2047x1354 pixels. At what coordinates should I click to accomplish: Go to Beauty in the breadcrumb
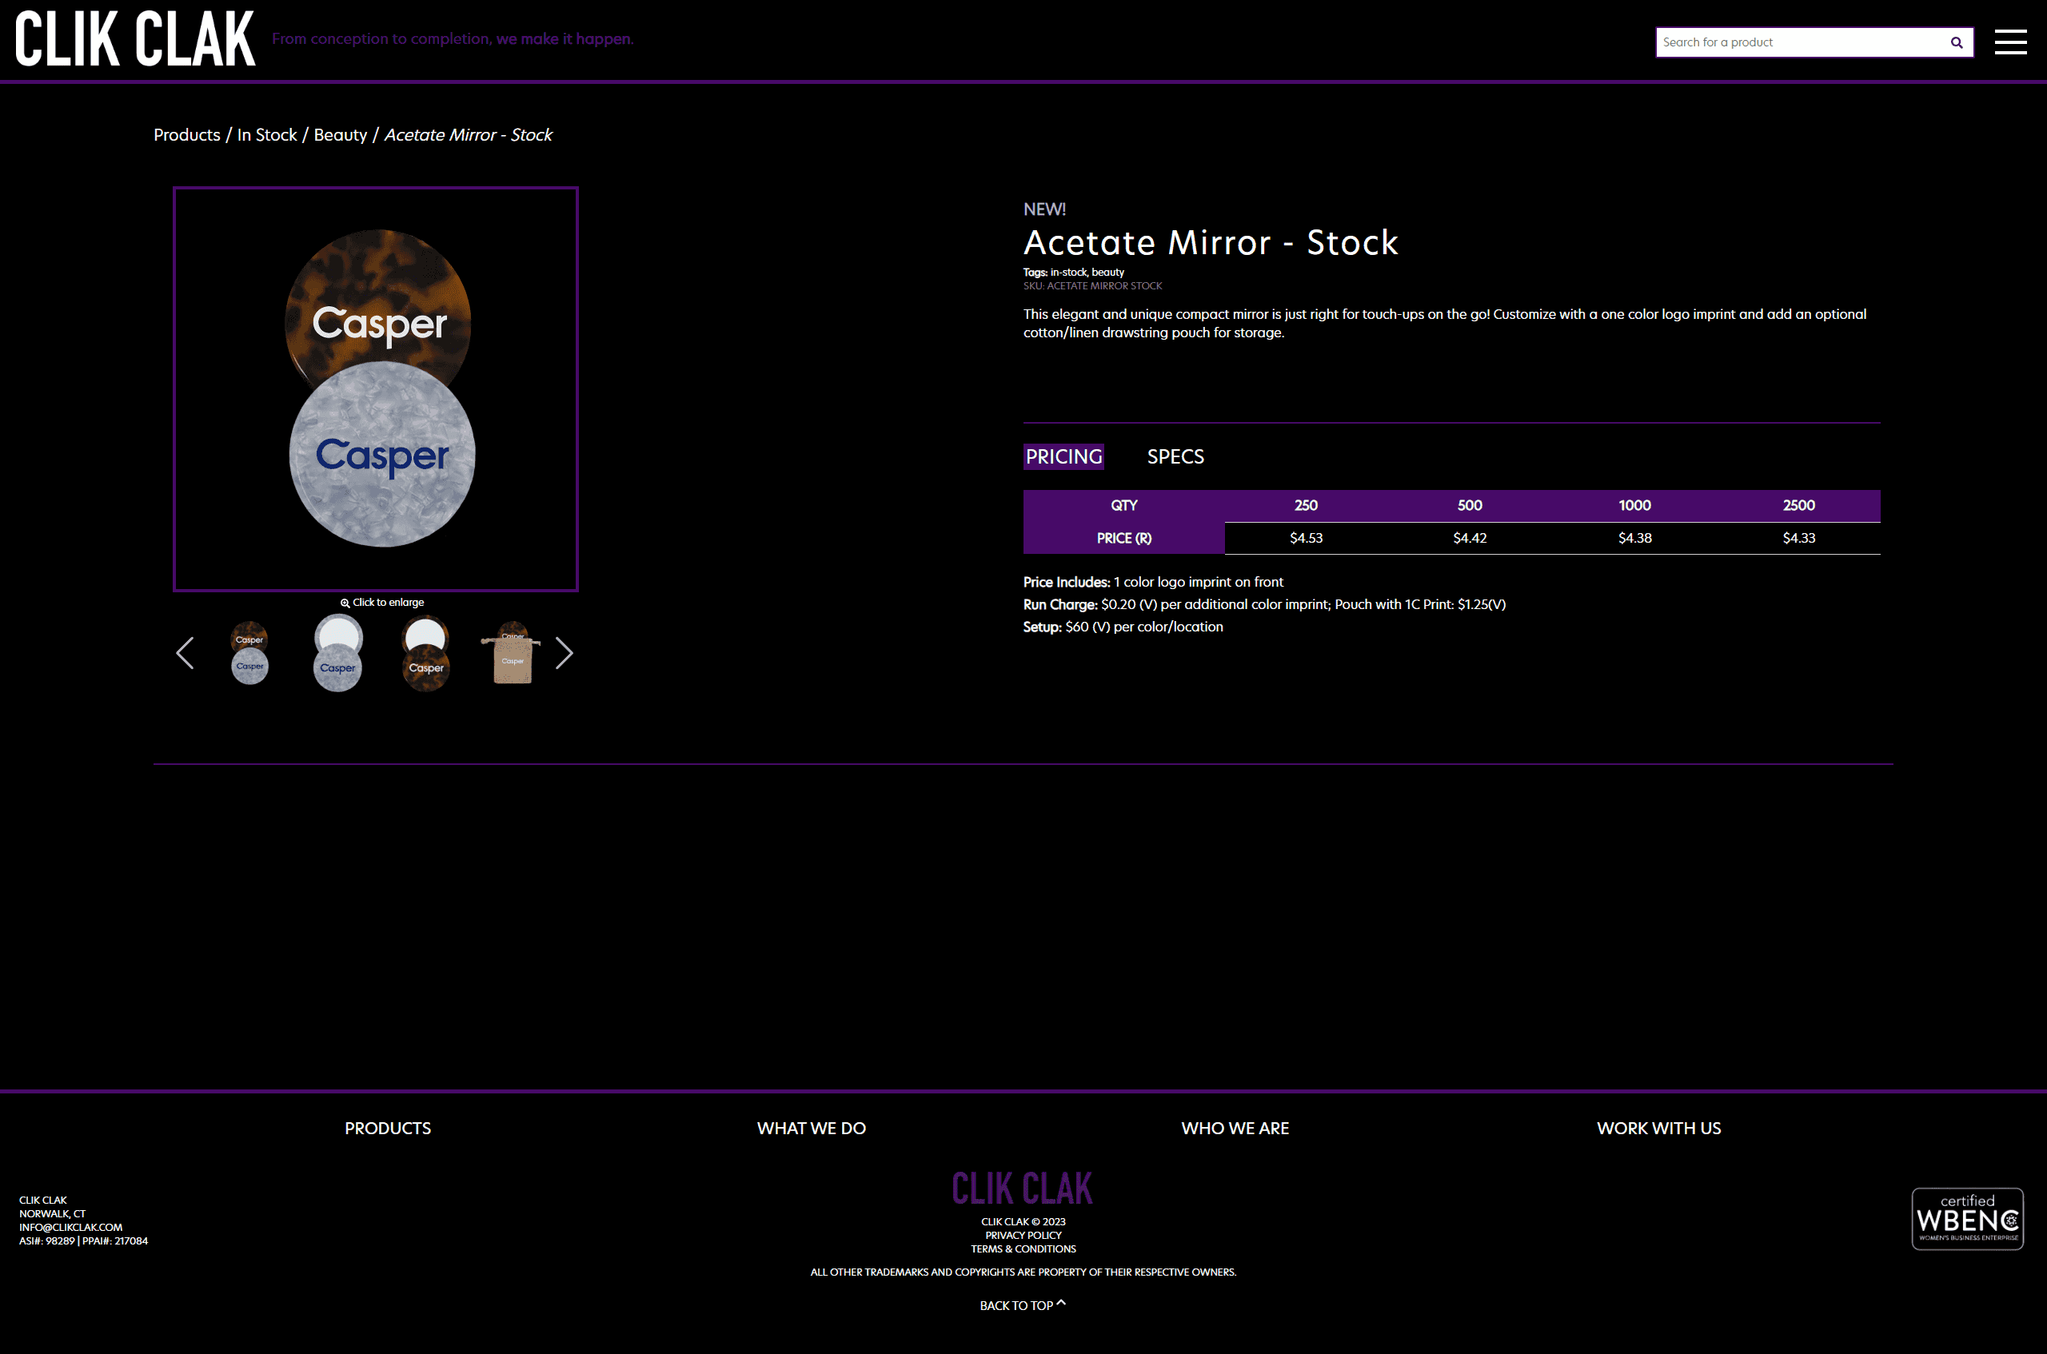[341, 135]
